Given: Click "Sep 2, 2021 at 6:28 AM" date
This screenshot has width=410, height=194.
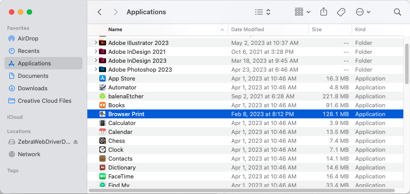Looking at the screenshot, I should coord(263,97).
